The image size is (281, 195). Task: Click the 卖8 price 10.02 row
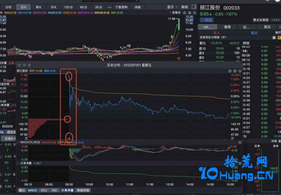click(x=219, y=57)
